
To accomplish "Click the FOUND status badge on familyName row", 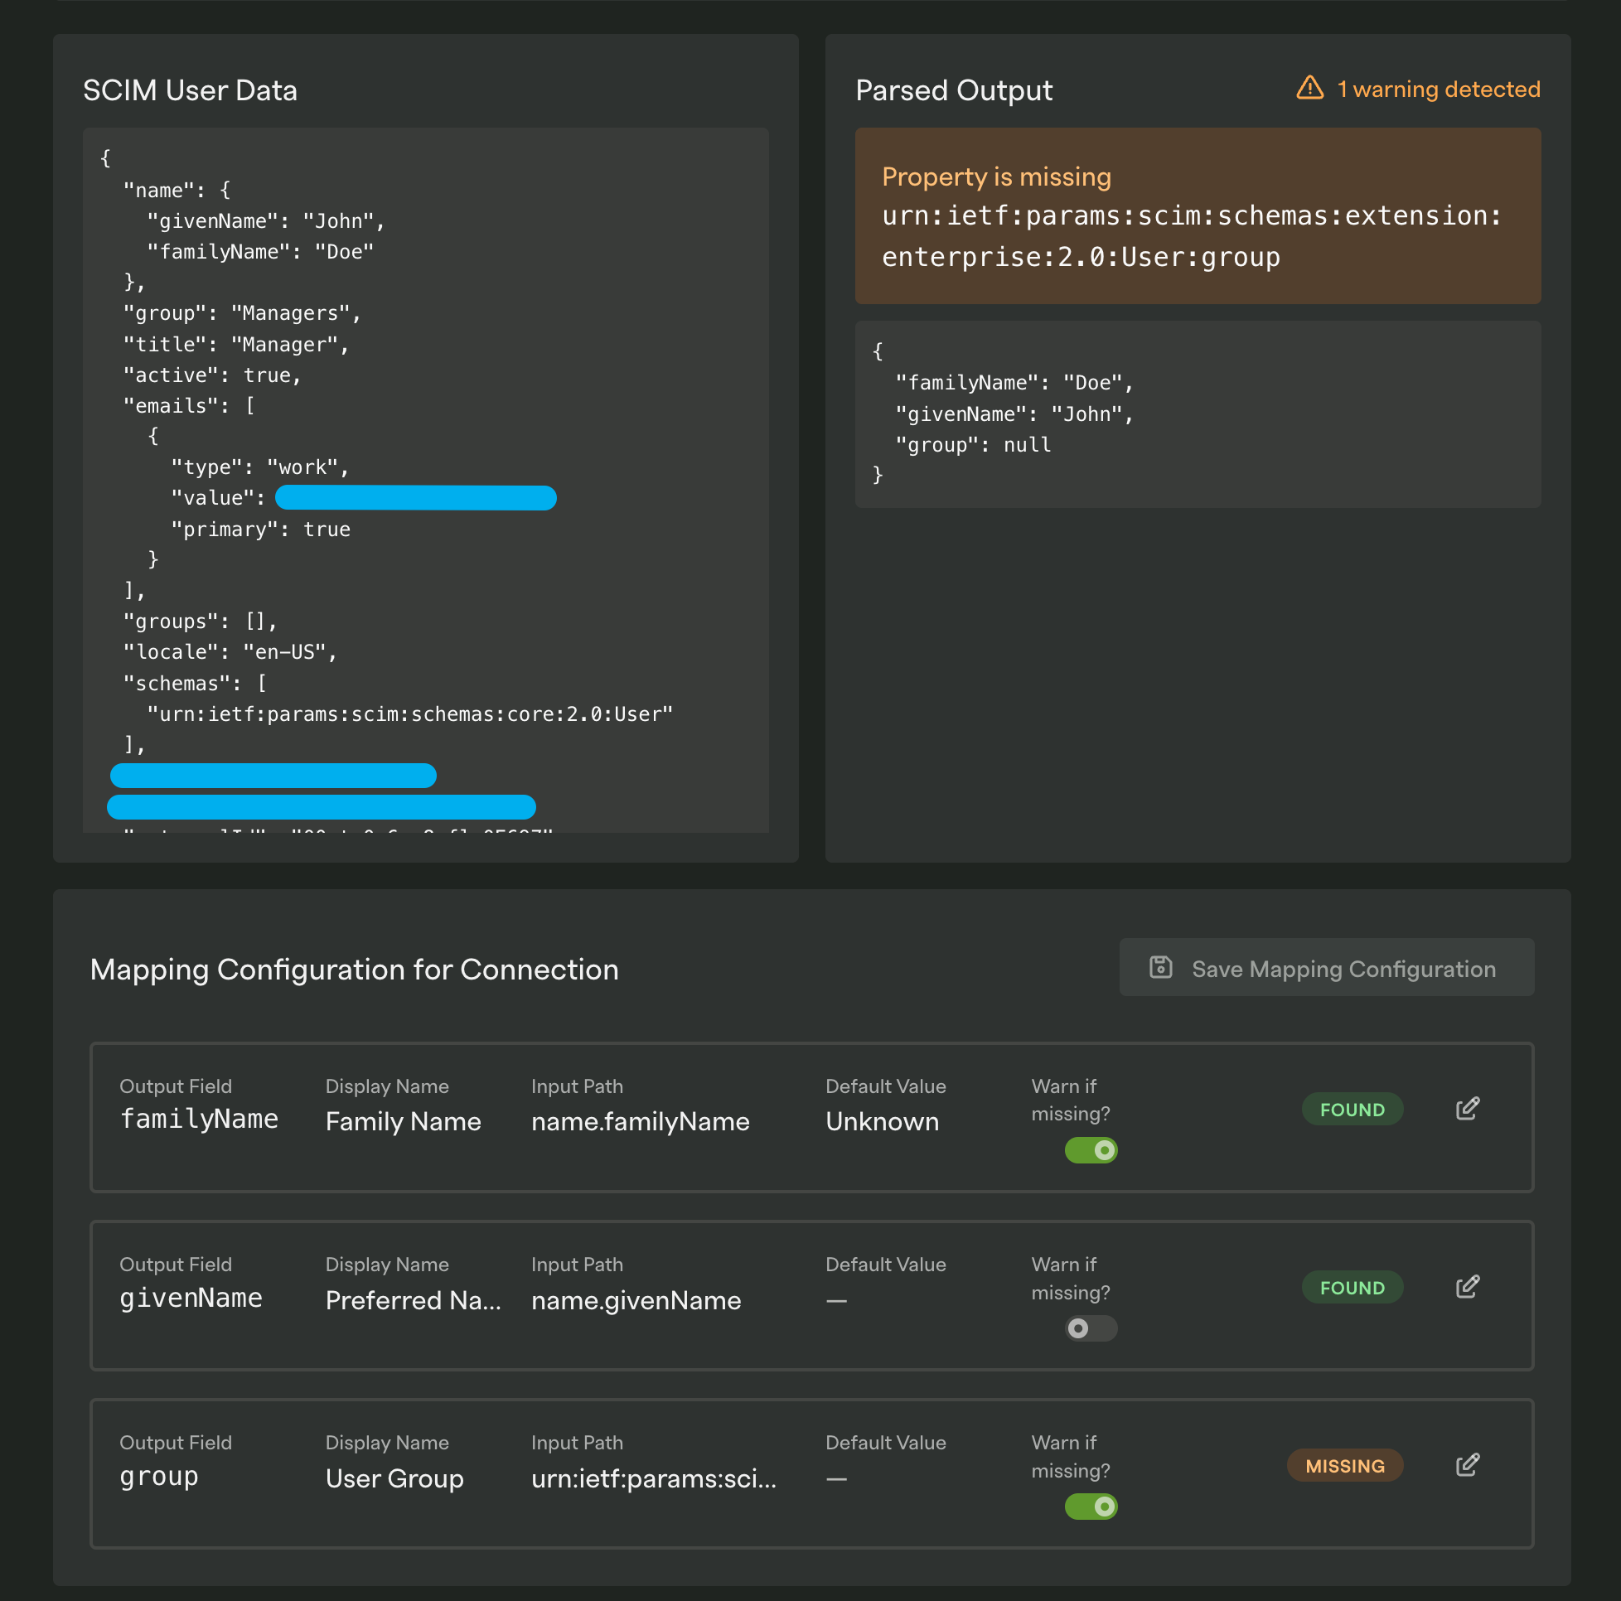I will pos(1352,1110).
